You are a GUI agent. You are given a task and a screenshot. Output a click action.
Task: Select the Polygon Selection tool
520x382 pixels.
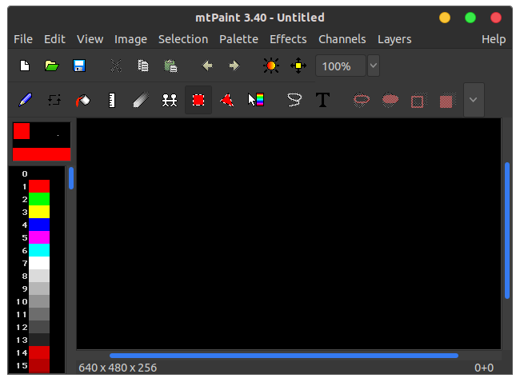click(227, 100)
